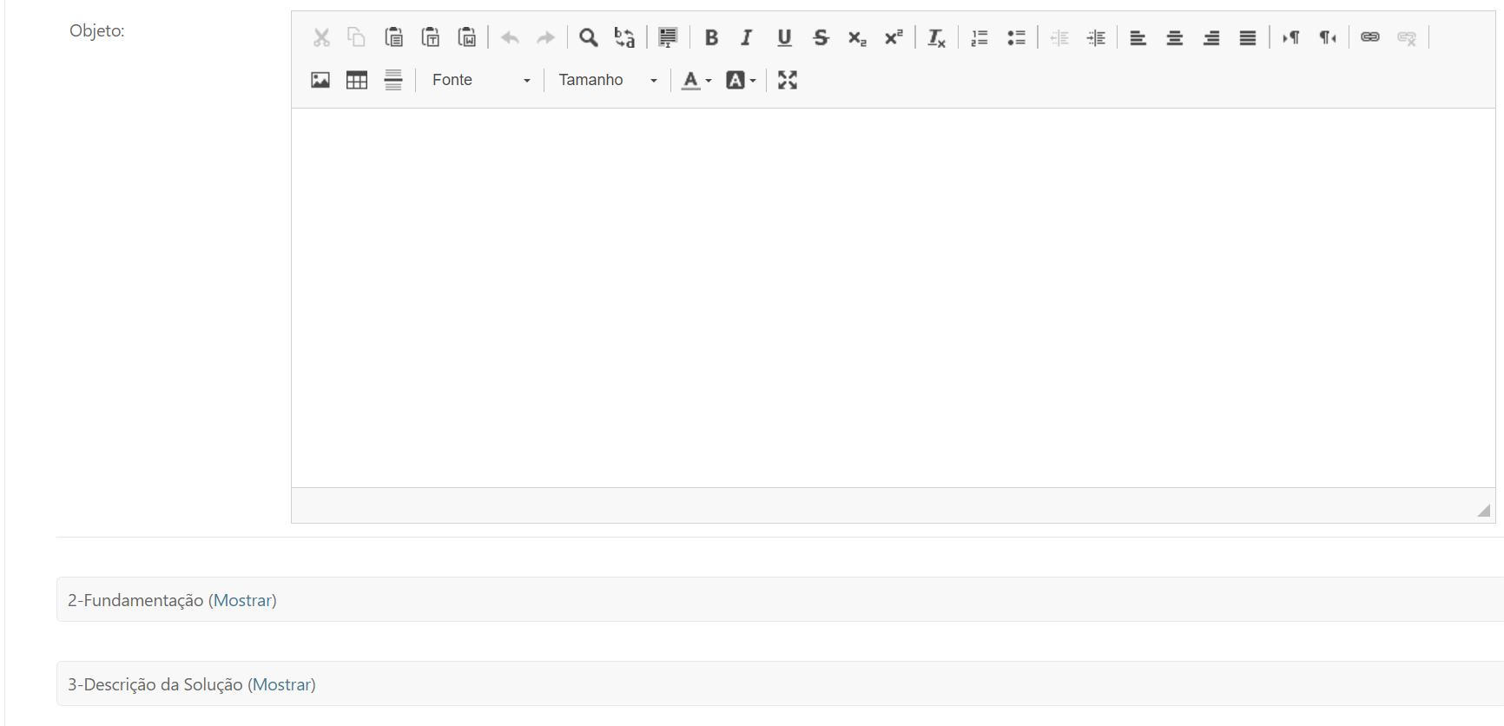Insert a numbered list
1504x726 pixels.
click(x=980, y=37)
